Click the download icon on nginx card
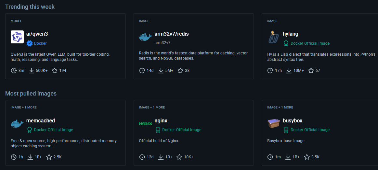Image resolution: width=378 pixels, height=170 pixels. click(161, 157)
